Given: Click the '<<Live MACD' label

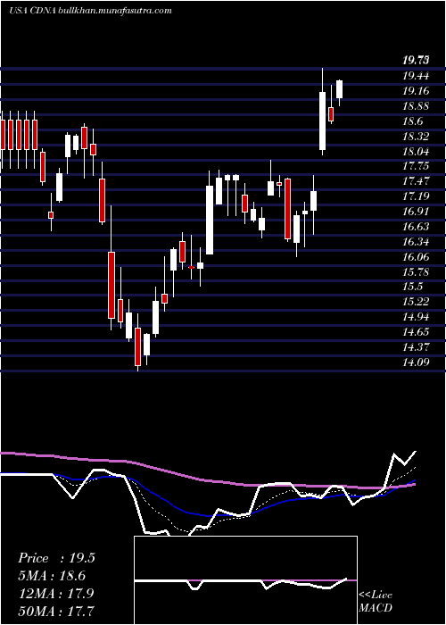Looking at the screenshot, I should coord(376,602).
